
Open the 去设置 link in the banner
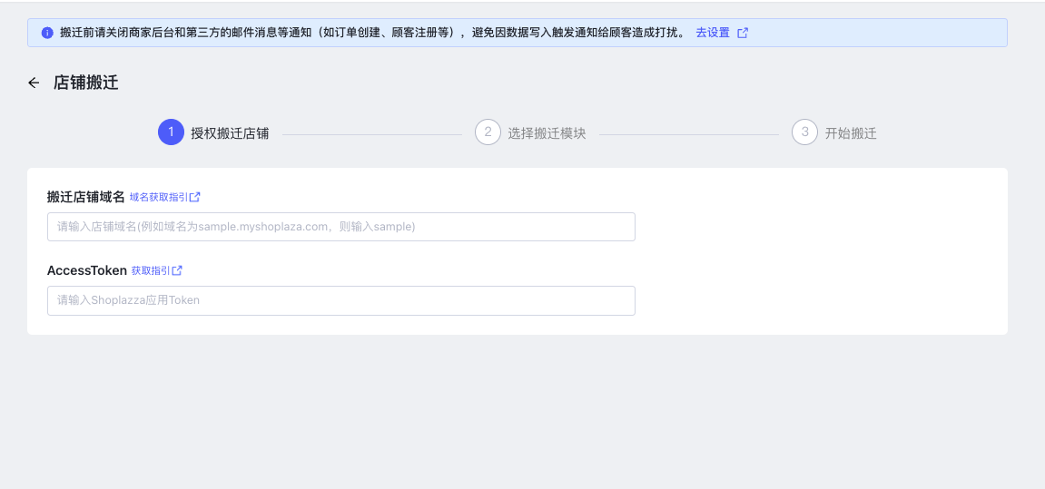coord(713,33)
